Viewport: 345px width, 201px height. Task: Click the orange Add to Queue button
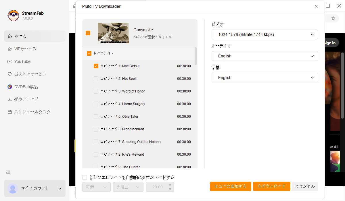[x=230, y=186]
